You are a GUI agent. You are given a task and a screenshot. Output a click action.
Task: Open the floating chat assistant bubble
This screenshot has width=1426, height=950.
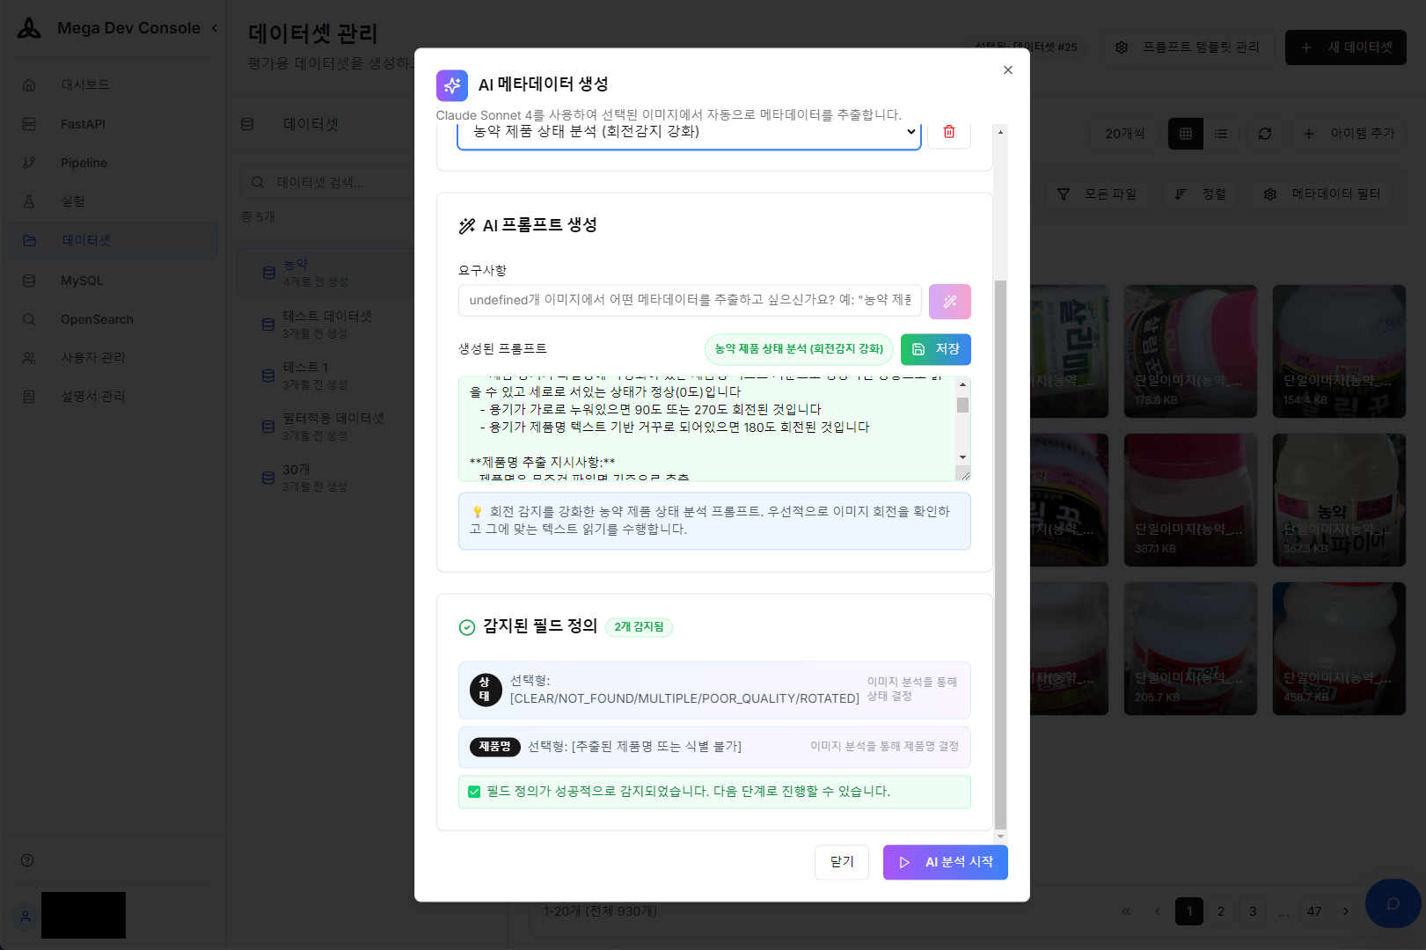tap(1392, 903)
